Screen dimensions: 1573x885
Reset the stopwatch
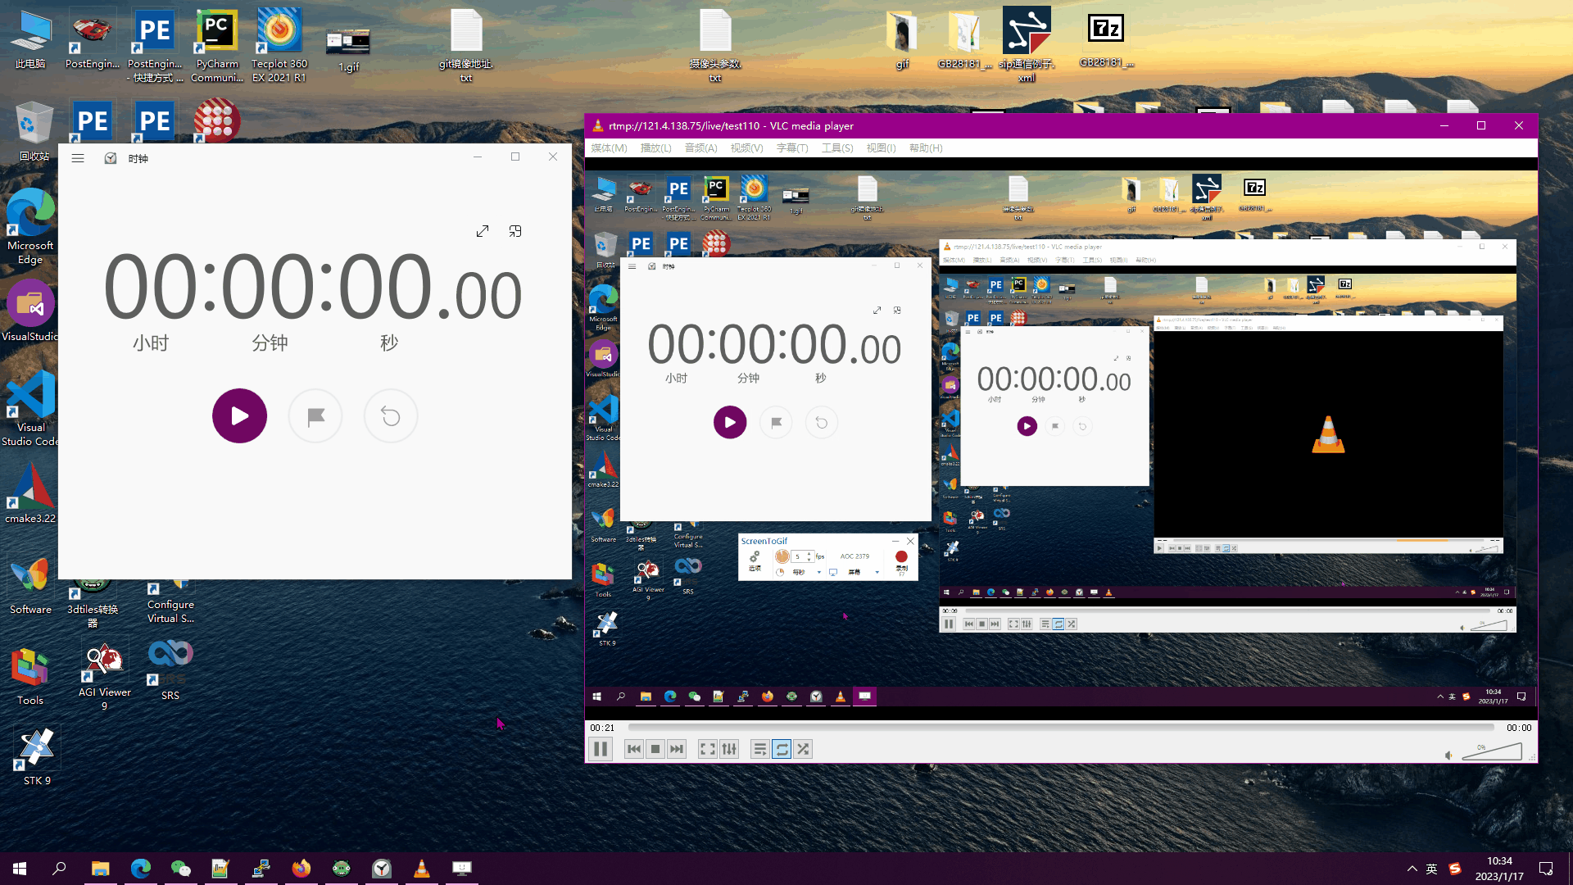click(x=391, y=416)
